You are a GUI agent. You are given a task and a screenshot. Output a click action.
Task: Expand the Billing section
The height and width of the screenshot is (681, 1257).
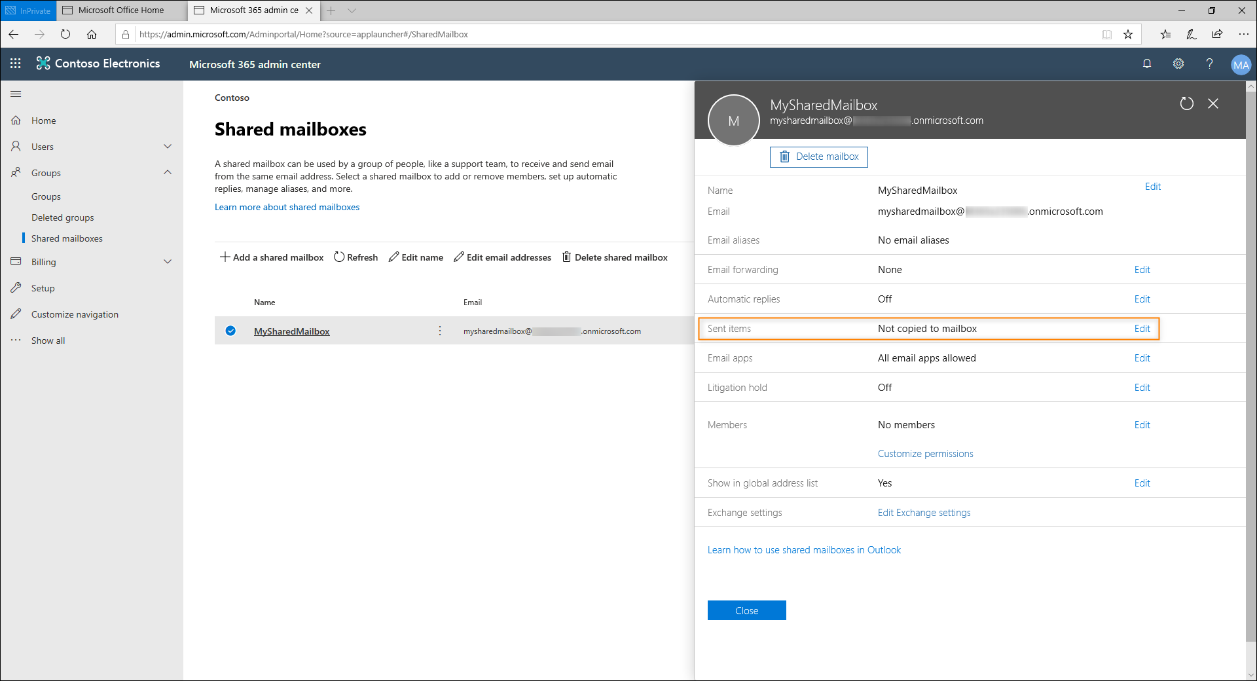pyautogui.click(x=168, y=261)
